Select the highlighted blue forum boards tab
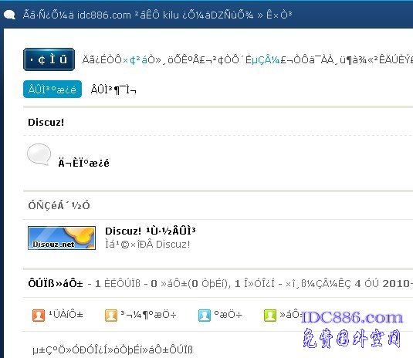This screenshot has height=358, width=413. (x=52, y=89)
